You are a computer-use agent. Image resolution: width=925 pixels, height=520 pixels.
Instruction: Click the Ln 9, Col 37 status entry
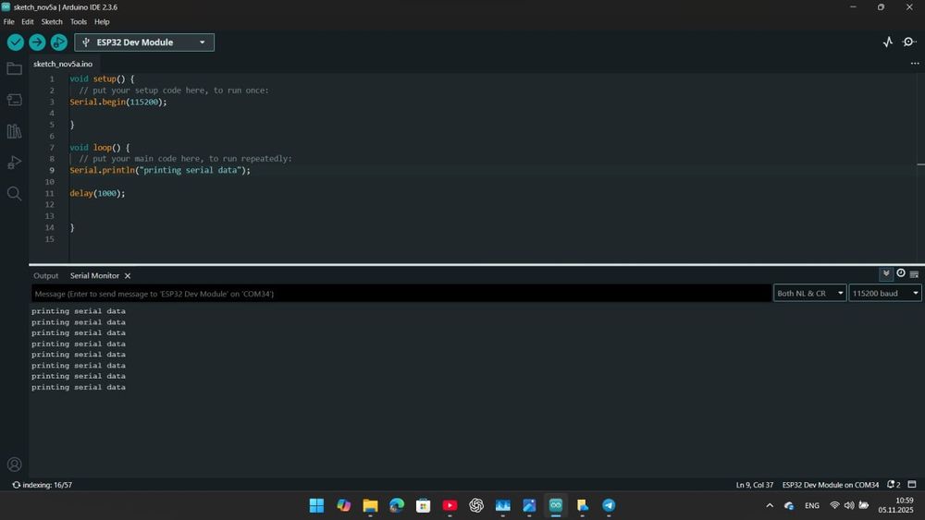pyautogui.click(x=755, y=485)
